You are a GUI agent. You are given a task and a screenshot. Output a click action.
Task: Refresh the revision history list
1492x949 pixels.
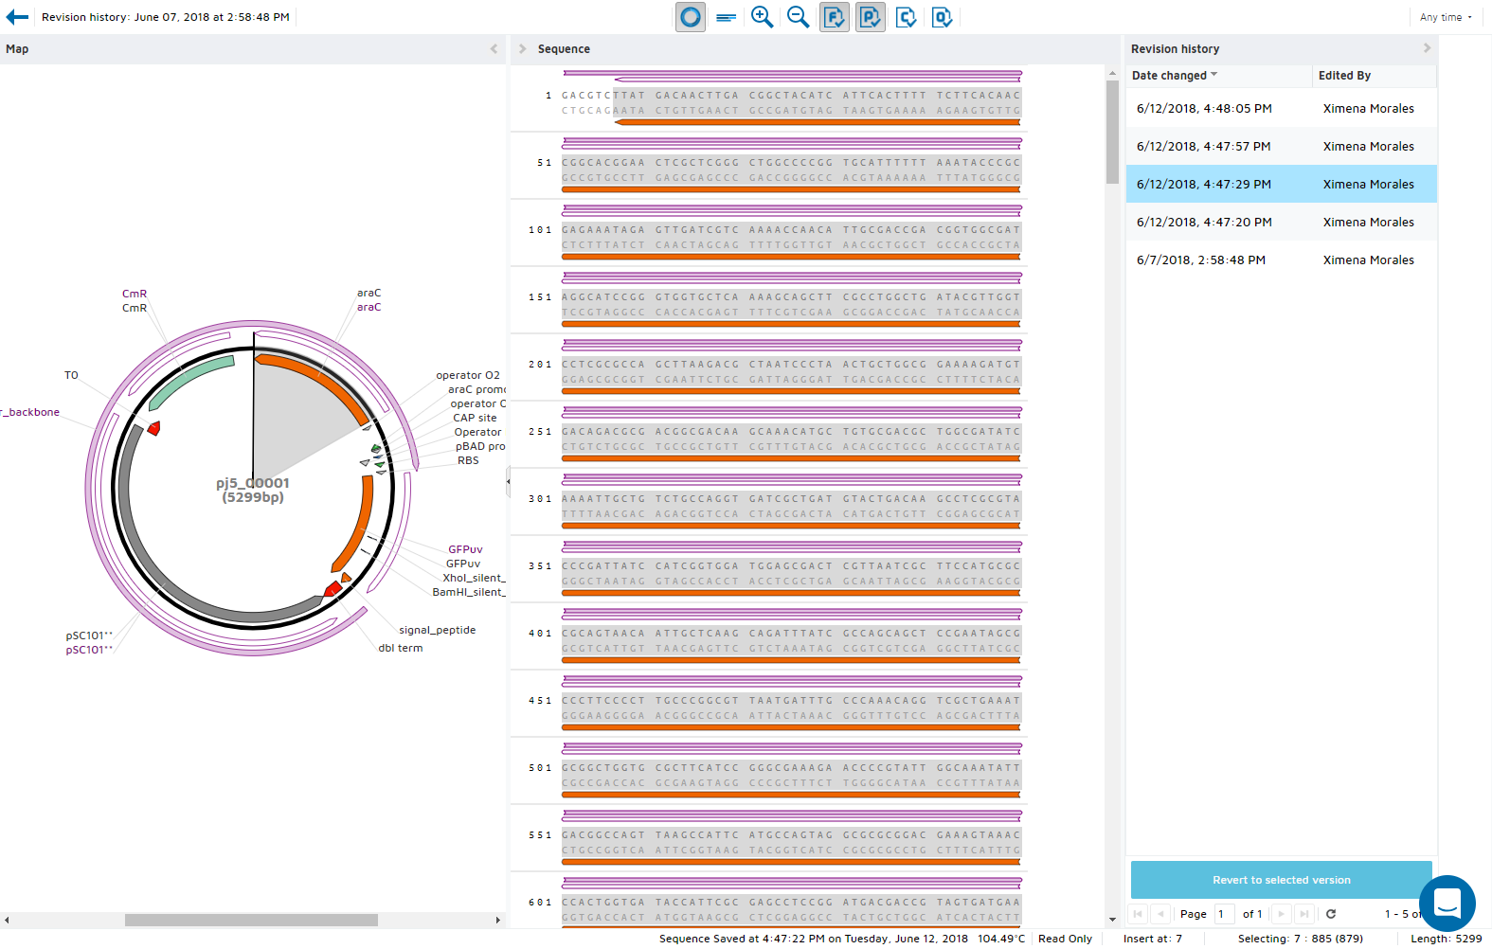1331,914
